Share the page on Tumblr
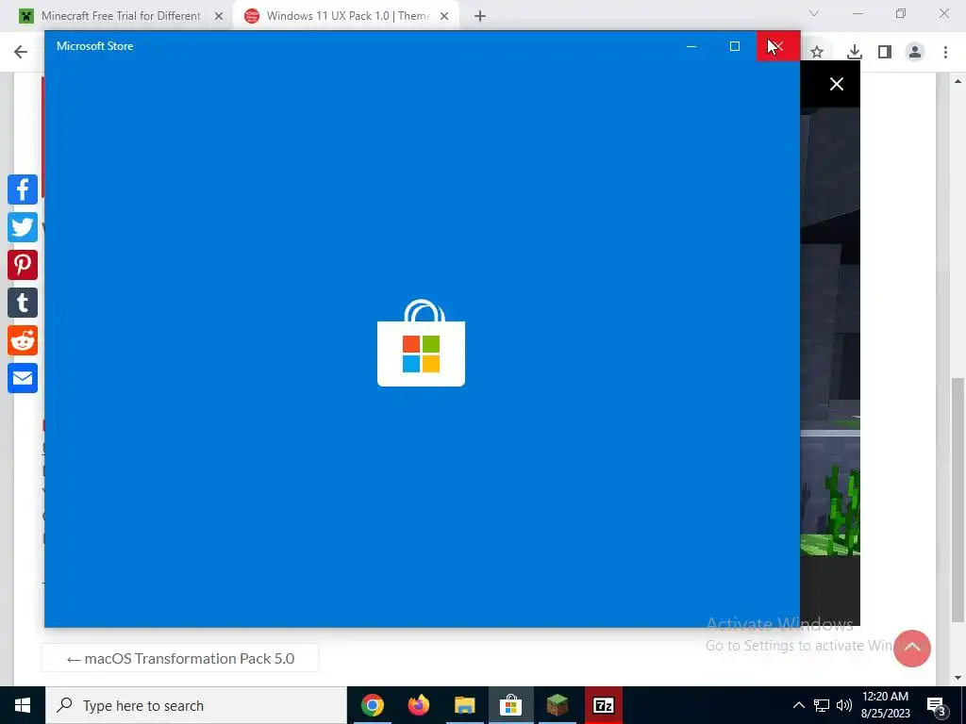This screenshot has height=724, width=966. pyautogui.click(x=23, y=303)
